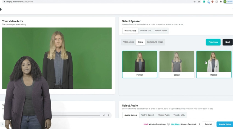Viewport: 233px width, 129px height.
Task: Follow the Get More minutes link
Action: click(x=175, y=124)
